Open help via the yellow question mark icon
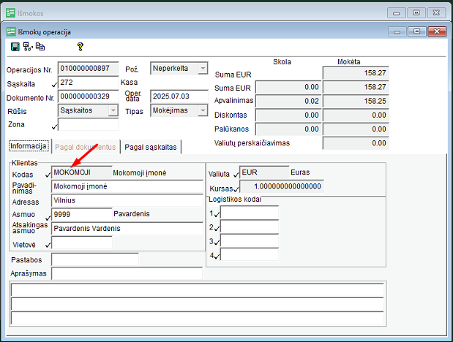The height and width of the screenshot is (342, 453). click(80, 47)
